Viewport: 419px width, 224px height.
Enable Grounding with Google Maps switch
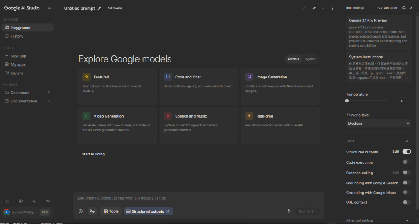point(407,192)
